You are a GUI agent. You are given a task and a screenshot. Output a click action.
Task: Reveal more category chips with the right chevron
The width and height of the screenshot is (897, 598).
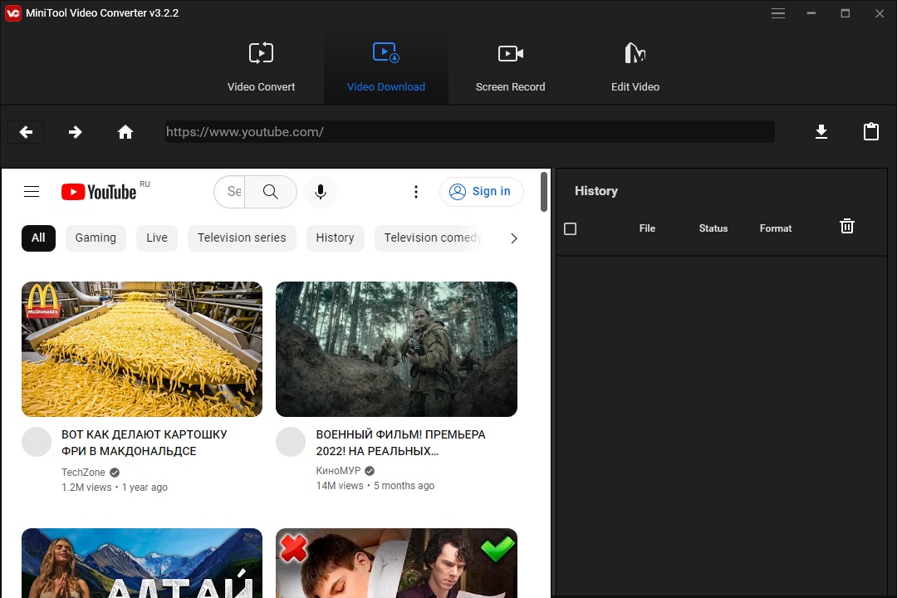[513, 238]
